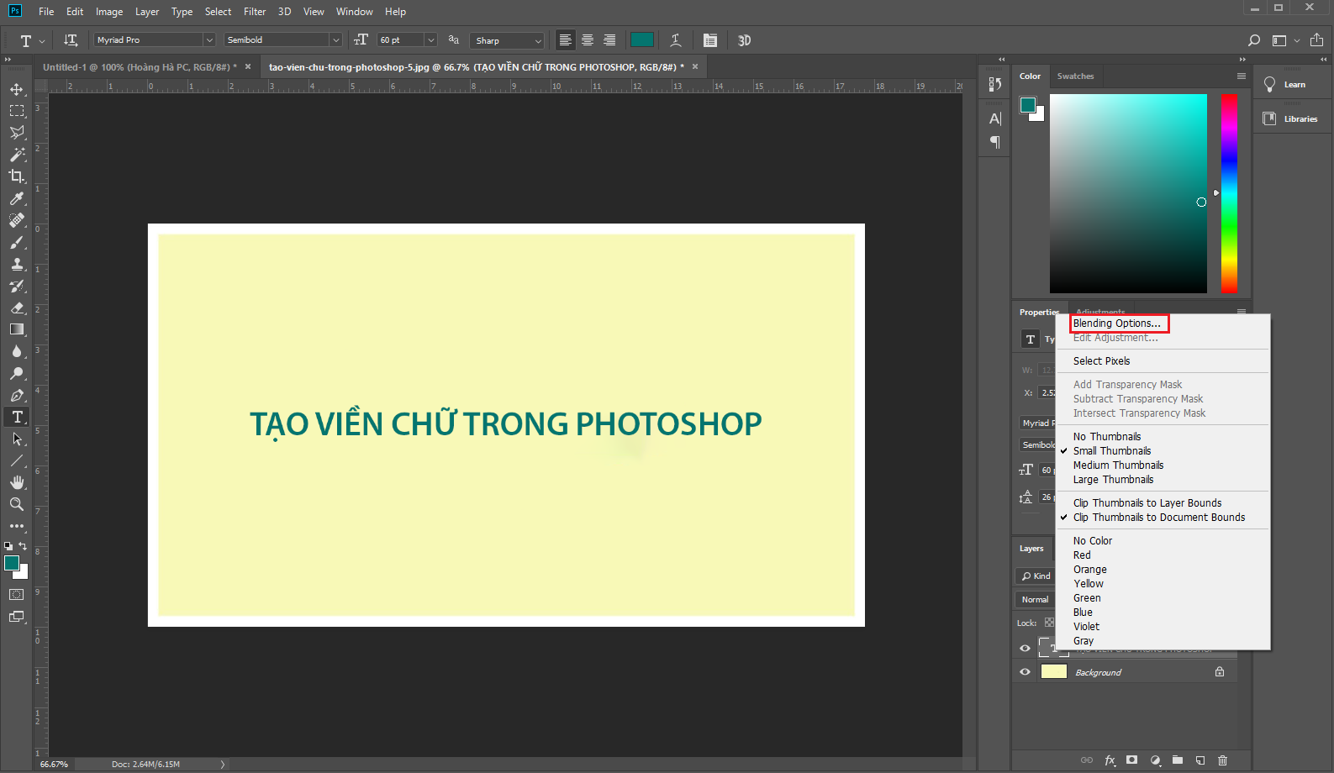Image resolution: width=1334 pixels, height=773 pixels.
Task: Create a new group folder icon
Action: [1178, 760]
